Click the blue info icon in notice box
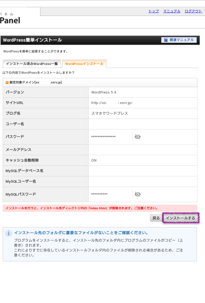 [x=9, y=233]
